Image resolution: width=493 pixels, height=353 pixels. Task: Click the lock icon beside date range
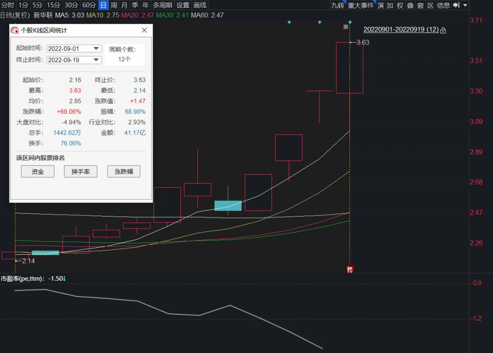coord(443,30)
